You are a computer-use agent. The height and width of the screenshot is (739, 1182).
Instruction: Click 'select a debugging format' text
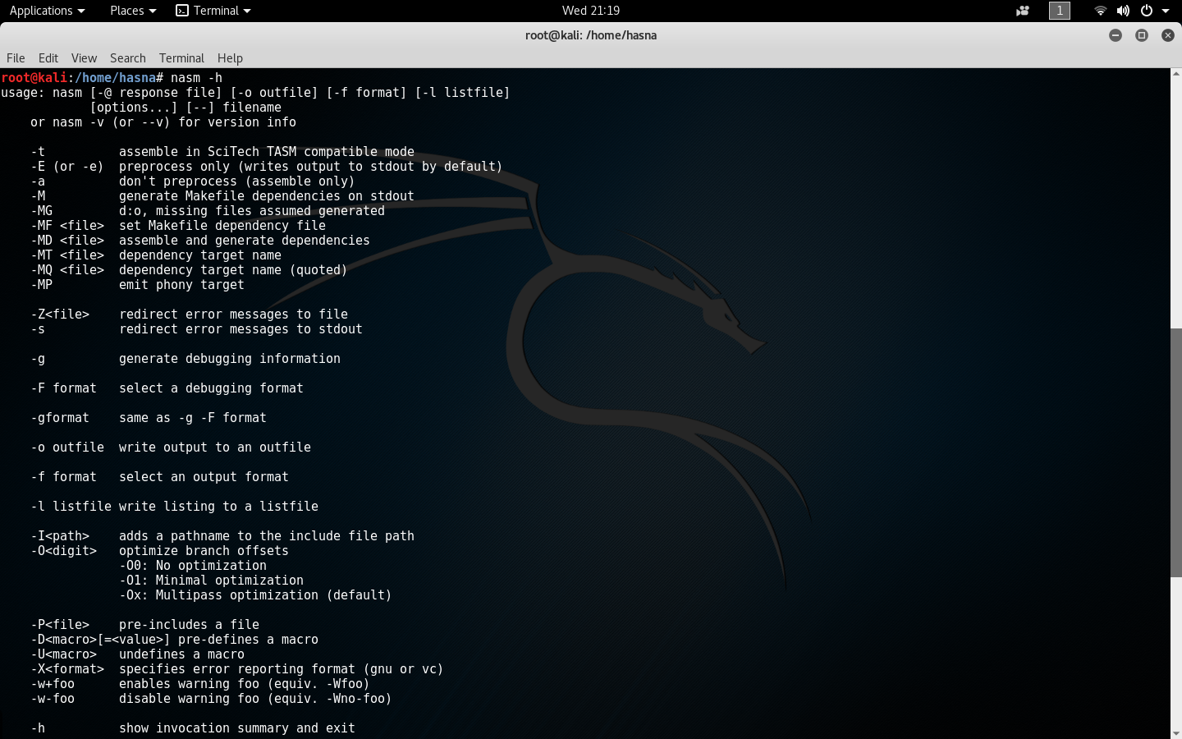(211, 388)
